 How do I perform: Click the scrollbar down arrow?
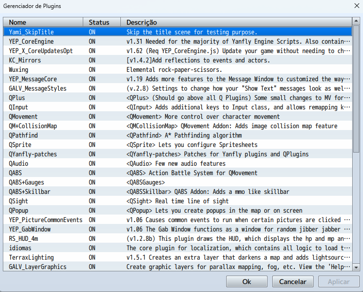pyautogui.click(x=356, y=267)
